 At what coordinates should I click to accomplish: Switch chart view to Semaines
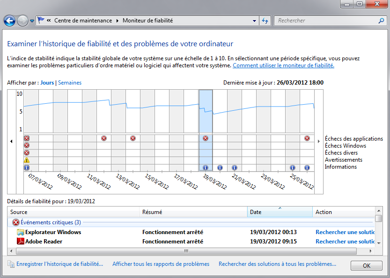(x=70, y=83)
